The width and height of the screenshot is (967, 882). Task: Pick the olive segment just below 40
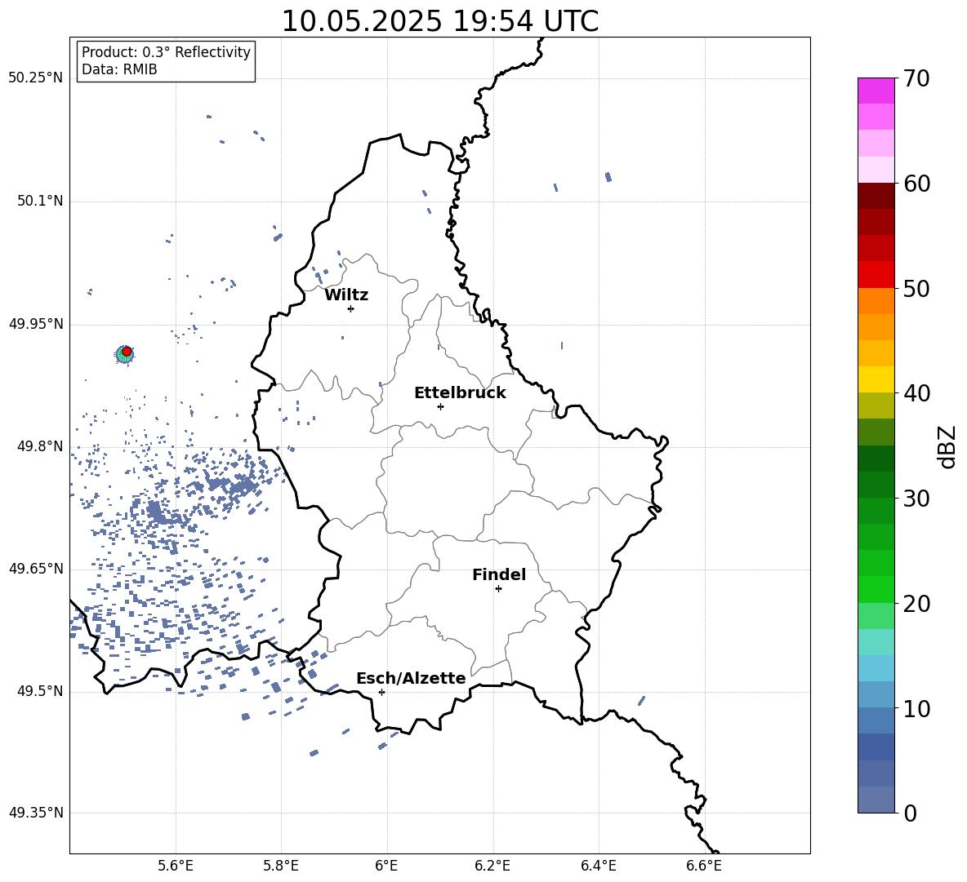tap(876, 406)
